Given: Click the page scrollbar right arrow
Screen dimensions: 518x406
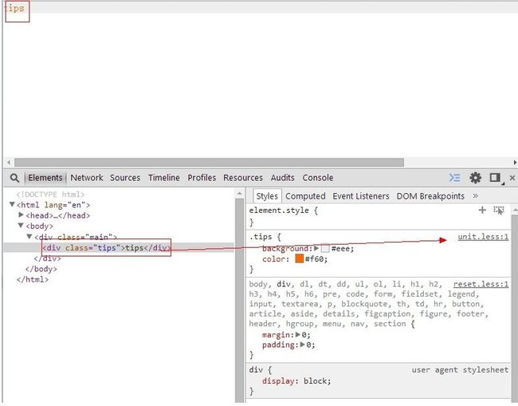Looking at the screenshot, I should (x=515, y=163).
